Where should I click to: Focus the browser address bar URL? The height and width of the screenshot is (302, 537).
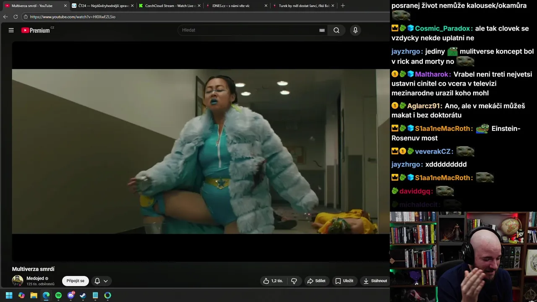point(73,17)
